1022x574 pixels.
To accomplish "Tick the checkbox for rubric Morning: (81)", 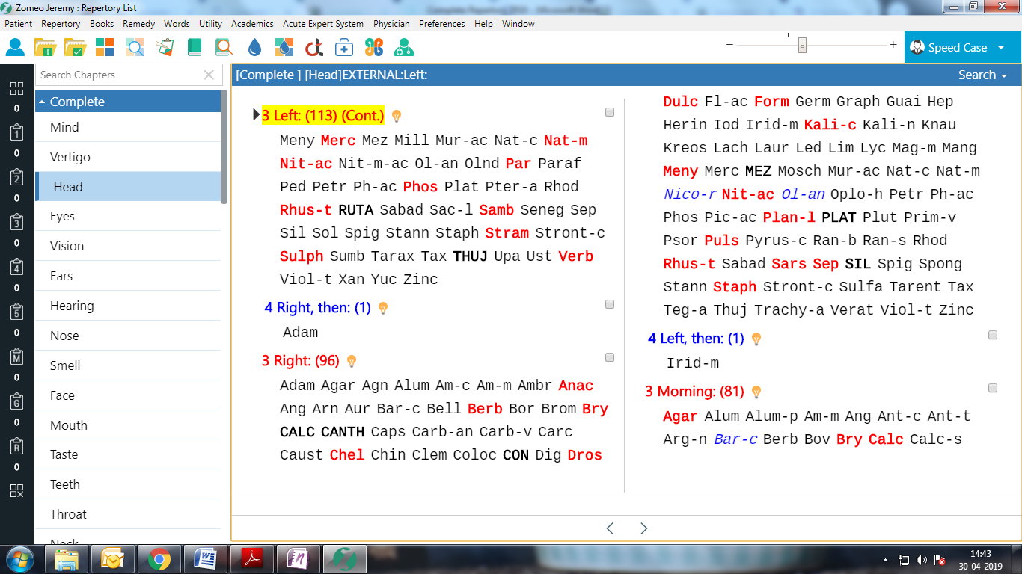I will [993, 388].
